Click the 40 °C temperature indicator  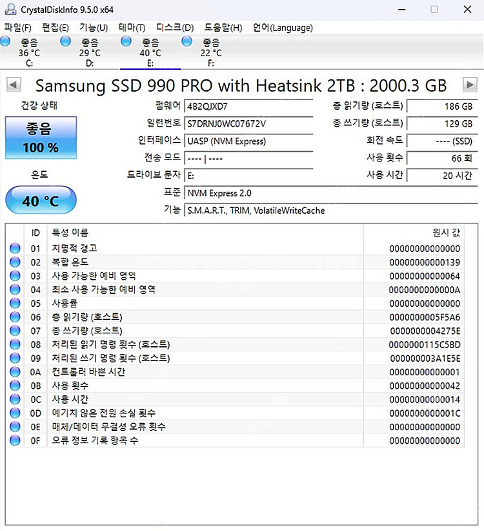[x=41, y=200]
